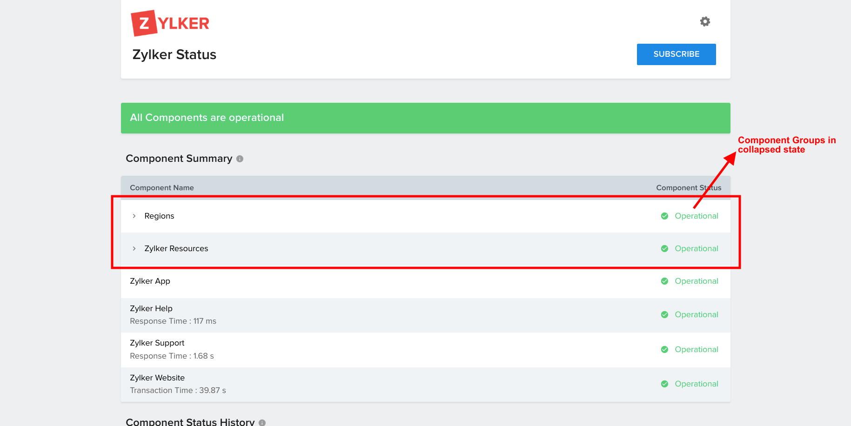Open the settings gear icon

[705, 21]
